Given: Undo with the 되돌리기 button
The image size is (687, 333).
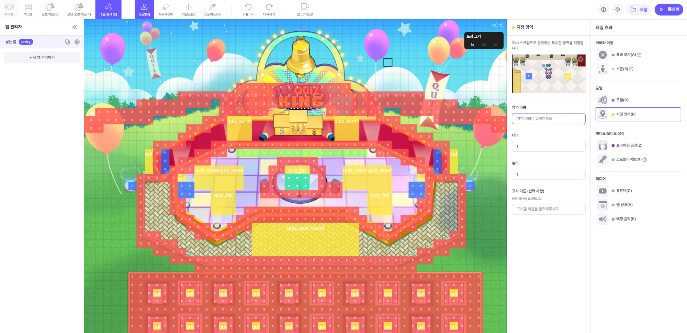Looking at the screenshot, I should 248,10.
